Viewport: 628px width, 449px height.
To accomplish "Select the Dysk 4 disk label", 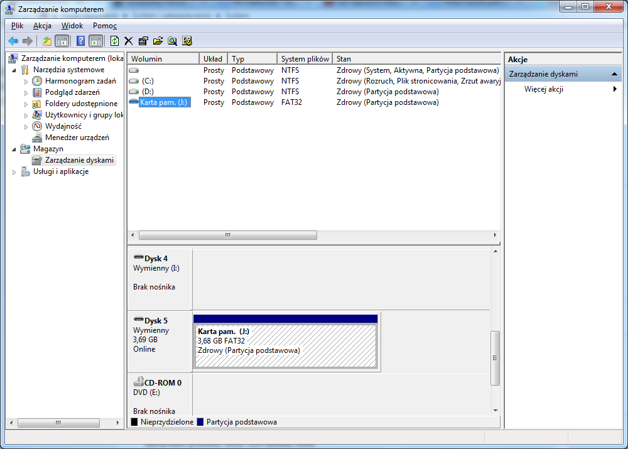I will (x=156, y=259).
